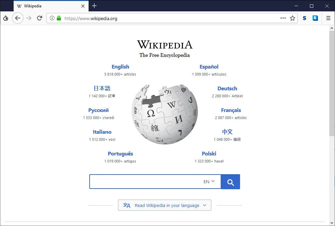Open the page actions three-dot menu

tap(283, 18)
